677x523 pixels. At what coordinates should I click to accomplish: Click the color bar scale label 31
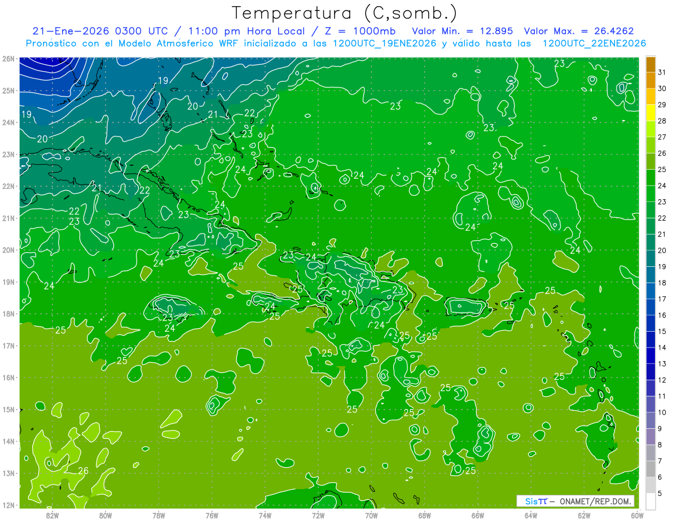[x=662, y=72]
